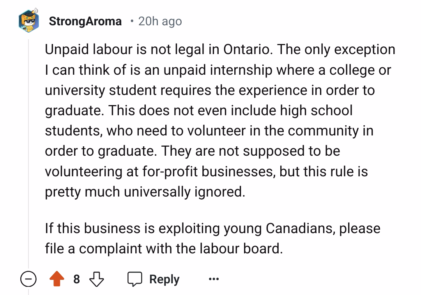This screenshot has height=295, width=421.
Task: Click the line ending "pretty much universally ignored"
Action: coord(145,192)
